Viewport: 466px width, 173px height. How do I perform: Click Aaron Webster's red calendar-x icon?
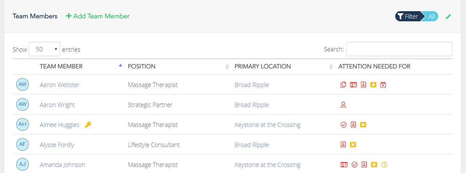pyautogui.click(x=383, y=85)
